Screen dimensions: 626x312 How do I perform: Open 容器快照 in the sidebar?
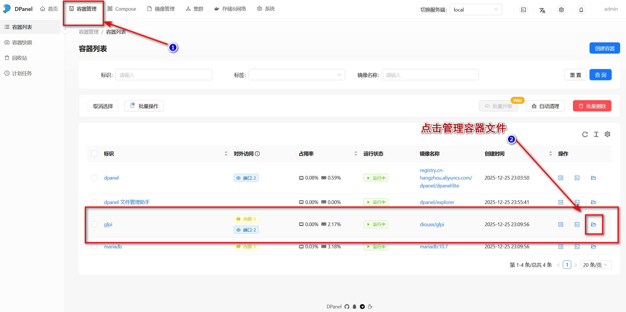point(22,43)
